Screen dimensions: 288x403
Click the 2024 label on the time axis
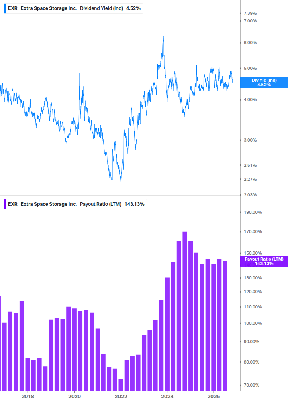[167, 396]
